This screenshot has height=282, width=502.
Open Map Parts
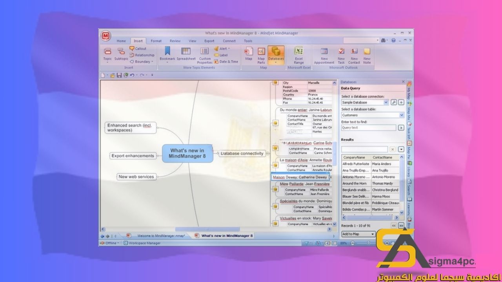(261, 55)
